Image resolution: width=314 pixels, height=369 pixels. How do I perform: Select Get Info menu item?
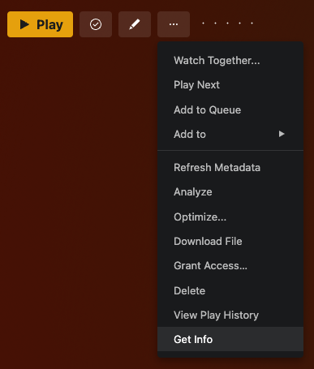coord(230,339)
